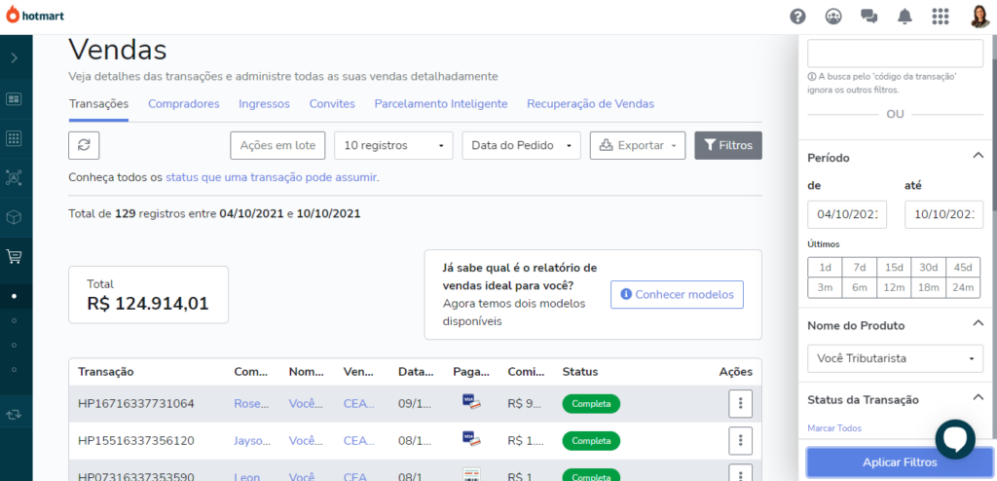This screenshot has width=997, height=481.
Task: Select the 30d quick period option
Action: [x=928, y=267]
